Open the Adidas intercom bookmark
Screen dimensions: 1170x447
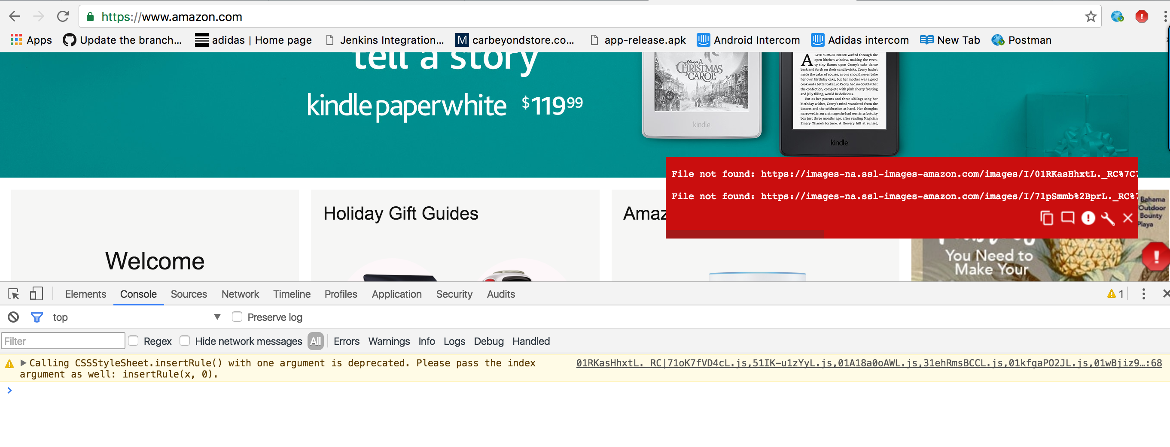860,40
